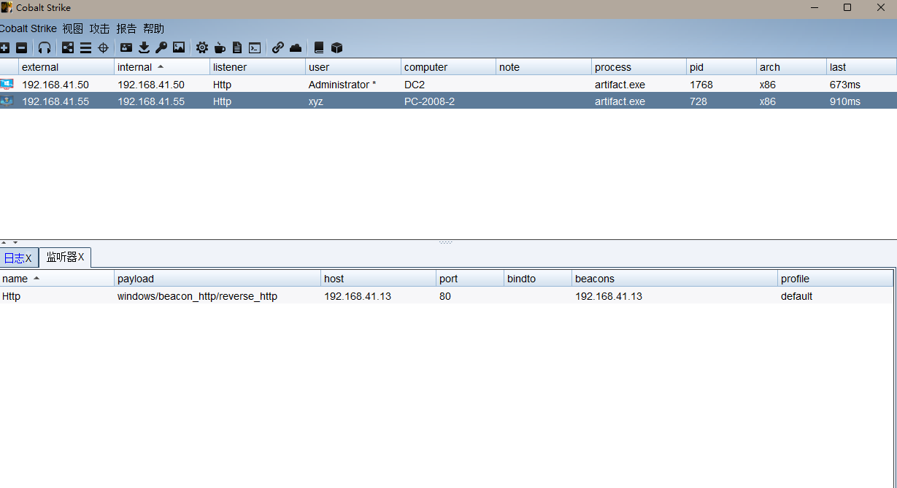
Task: Click the beacon computer icon for 192.168.41.55
Action: click(x=7, y=101)
